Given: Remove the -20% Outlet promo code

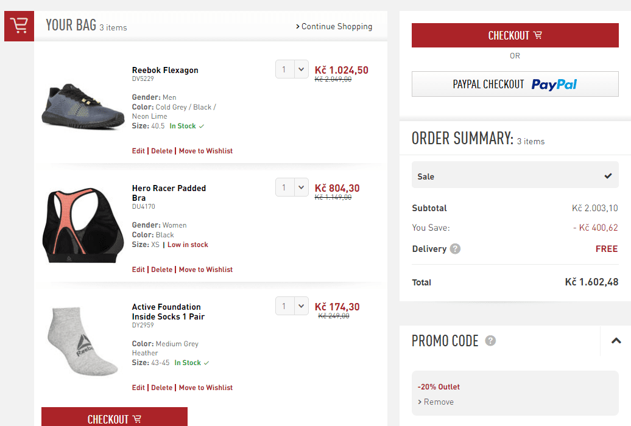Looking at the screenshot, I should click(438, 402).
